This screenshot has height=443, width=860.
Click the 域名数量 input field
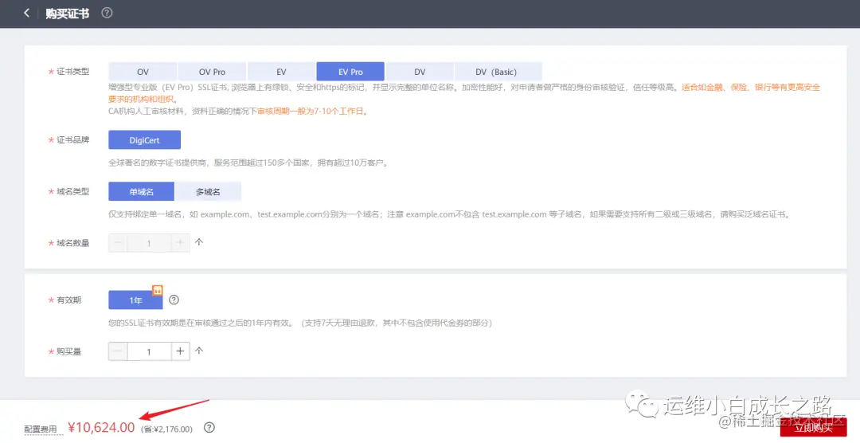coord(149,243)
